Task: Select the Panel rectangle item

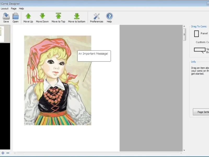Action: 196,34
